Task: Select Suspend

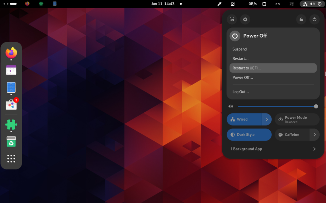Action: (x=273, y=49)
